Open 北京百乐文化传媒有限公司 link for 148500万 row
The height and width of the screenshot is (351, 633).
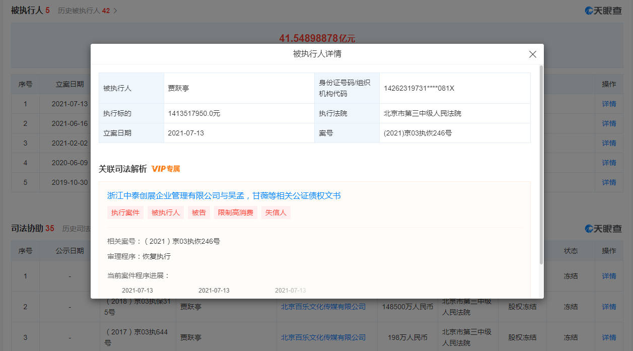pyautogui.click(x=323, y=307)
